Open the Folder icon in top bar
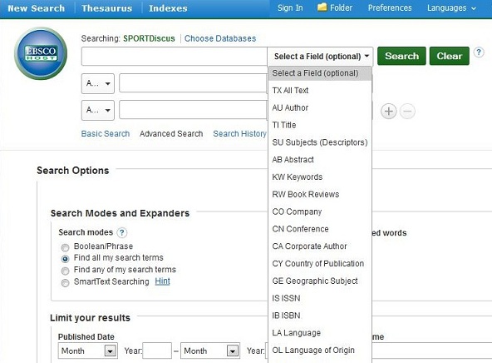This screenshot has height=363, width=492. coord(322,7)
